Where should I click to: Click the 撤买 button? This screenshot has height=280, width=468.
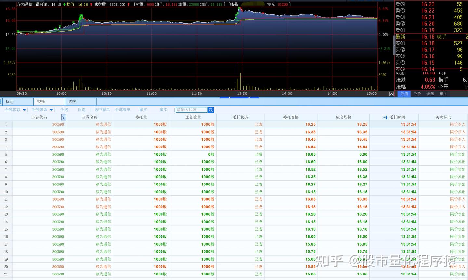pos(143,110)
